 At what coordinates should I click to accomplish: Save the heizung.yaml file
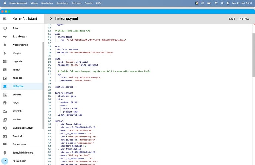pyautogui.click(x=232, y=18)
